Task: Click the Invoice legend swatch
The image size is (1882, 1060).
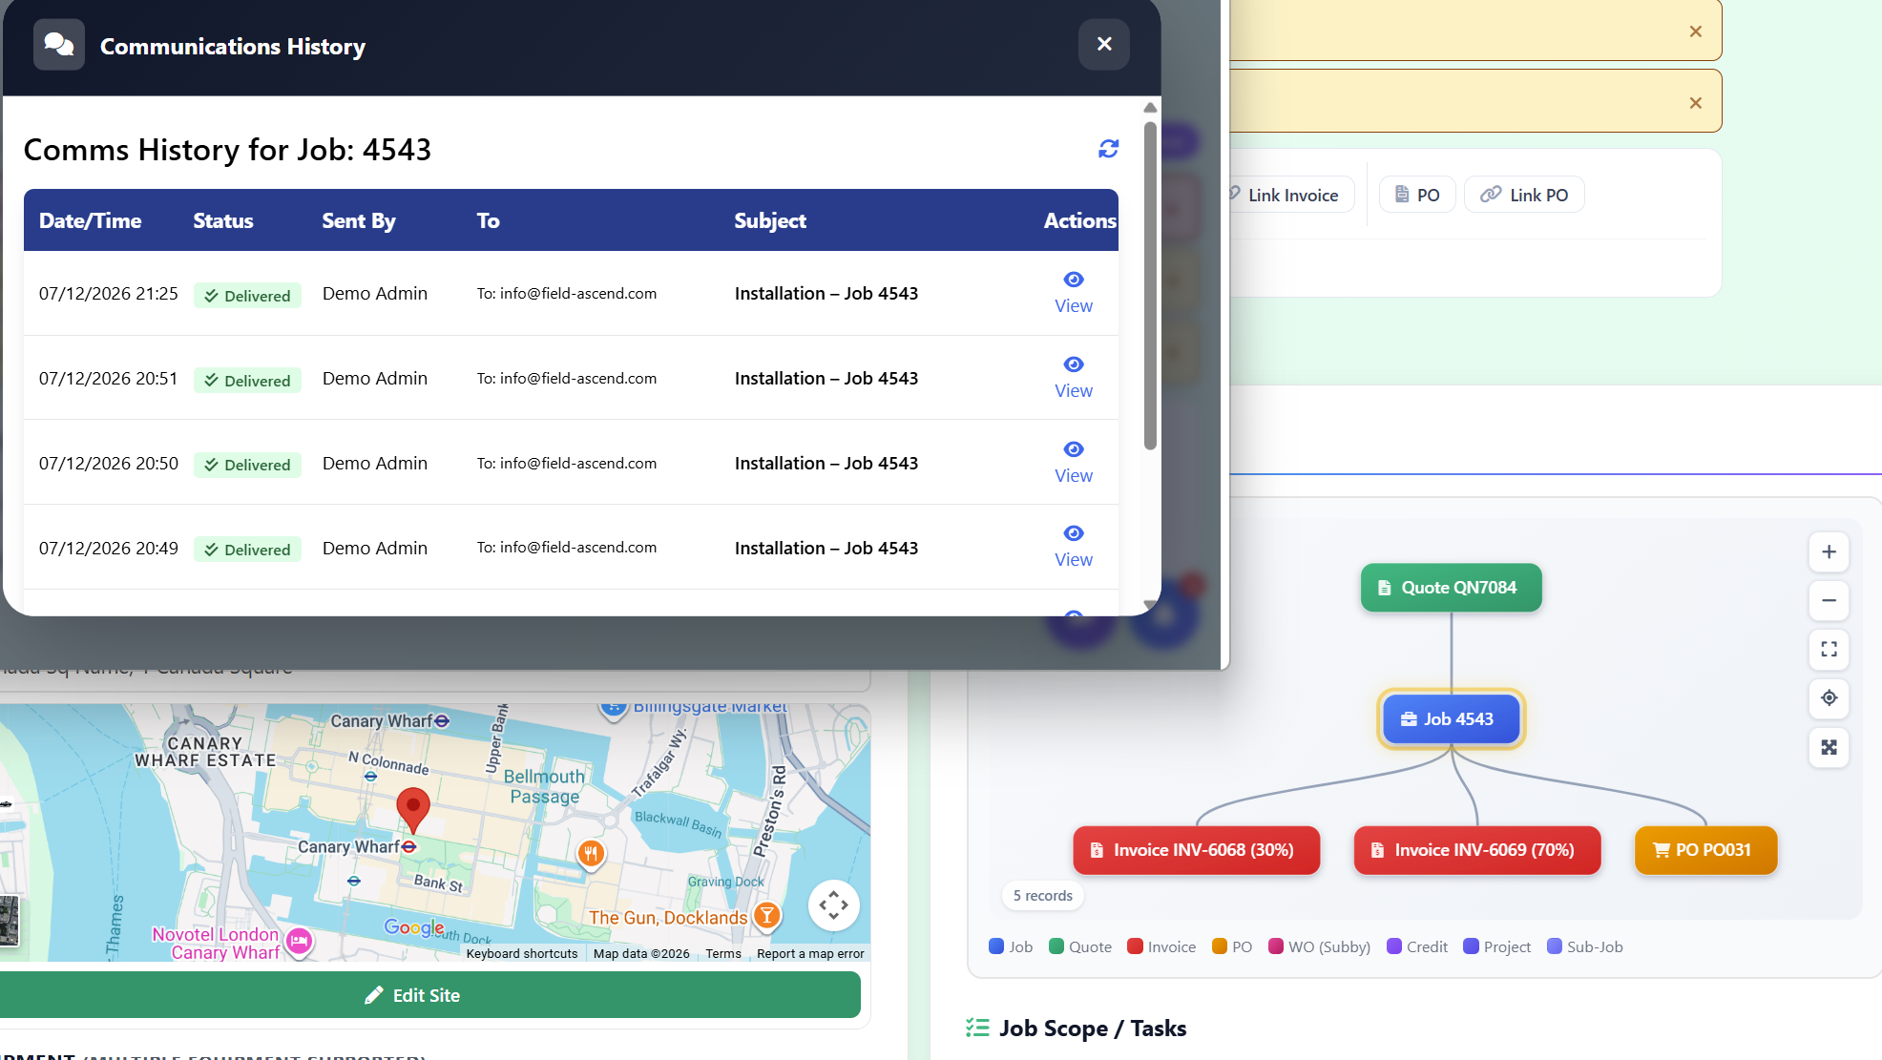Action: (1136, 946)
